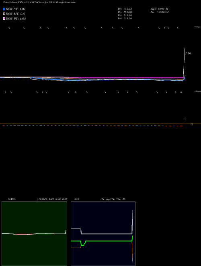Click the volume axis label '2'
Viewport: 201px width, 266px height.
(192, 125)
